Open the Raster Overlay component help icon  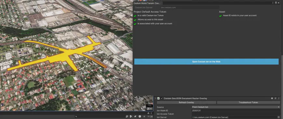(x=272, y=98)
